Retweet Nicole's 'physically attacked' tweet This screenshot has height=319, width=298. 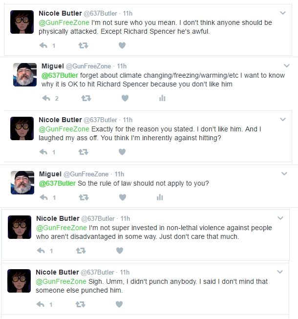[84, 45]
